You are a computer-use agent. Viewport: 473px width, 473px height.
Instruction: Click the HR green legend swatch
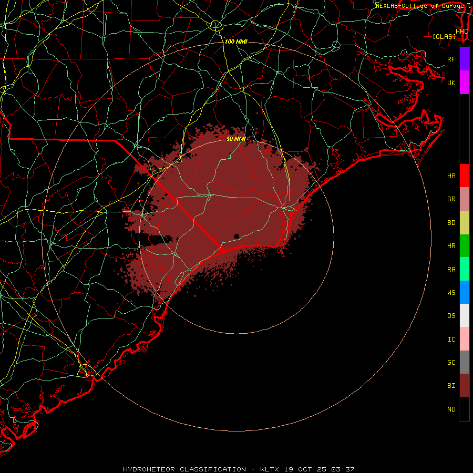pos(464,246)
